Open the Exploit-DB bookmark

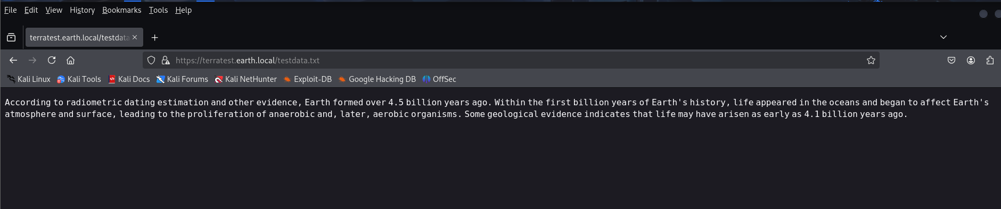[307, 79]
